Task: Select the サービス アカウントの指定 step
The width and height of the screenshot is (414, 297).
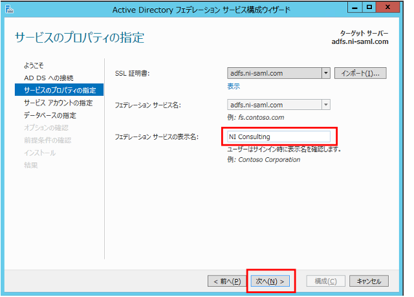Action: tap(58, 103)
